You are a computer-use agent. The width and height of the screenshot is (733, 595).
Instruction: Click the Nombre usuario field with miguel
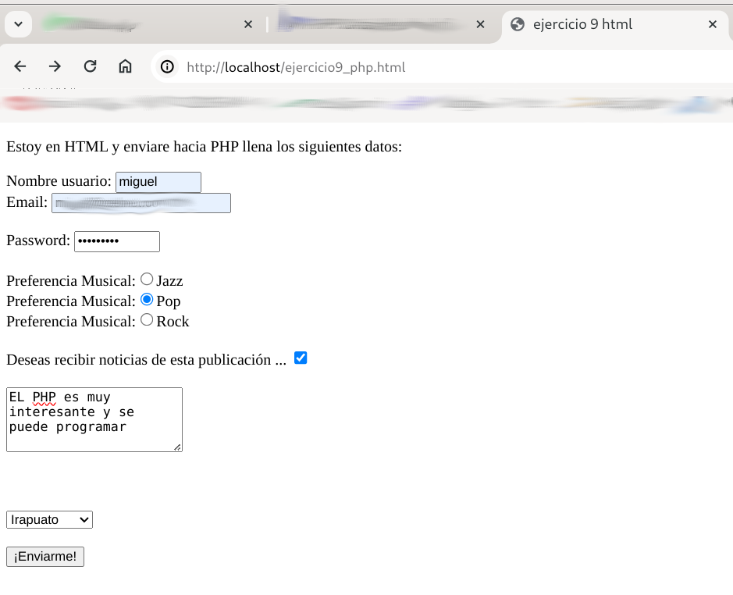[x=158, y=182]
